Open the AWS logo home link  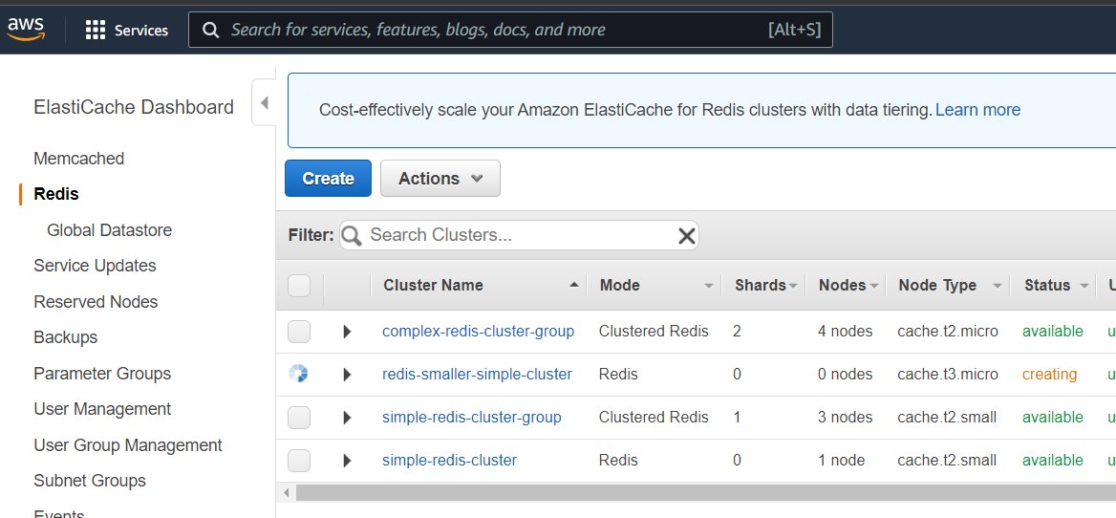point(27,30)
